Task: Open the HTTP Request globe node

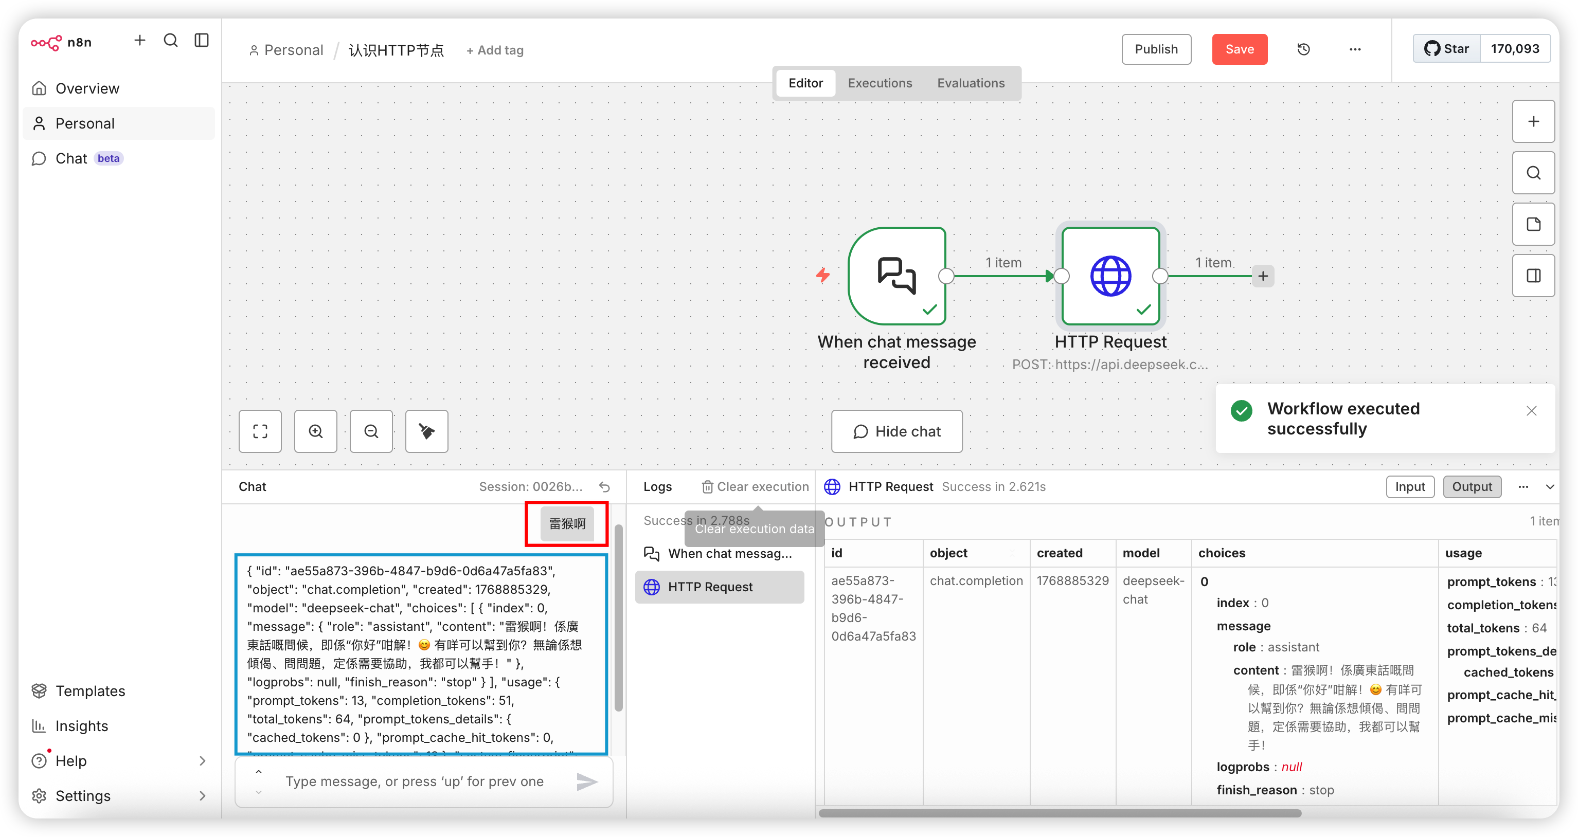Action: [1110, 276]
